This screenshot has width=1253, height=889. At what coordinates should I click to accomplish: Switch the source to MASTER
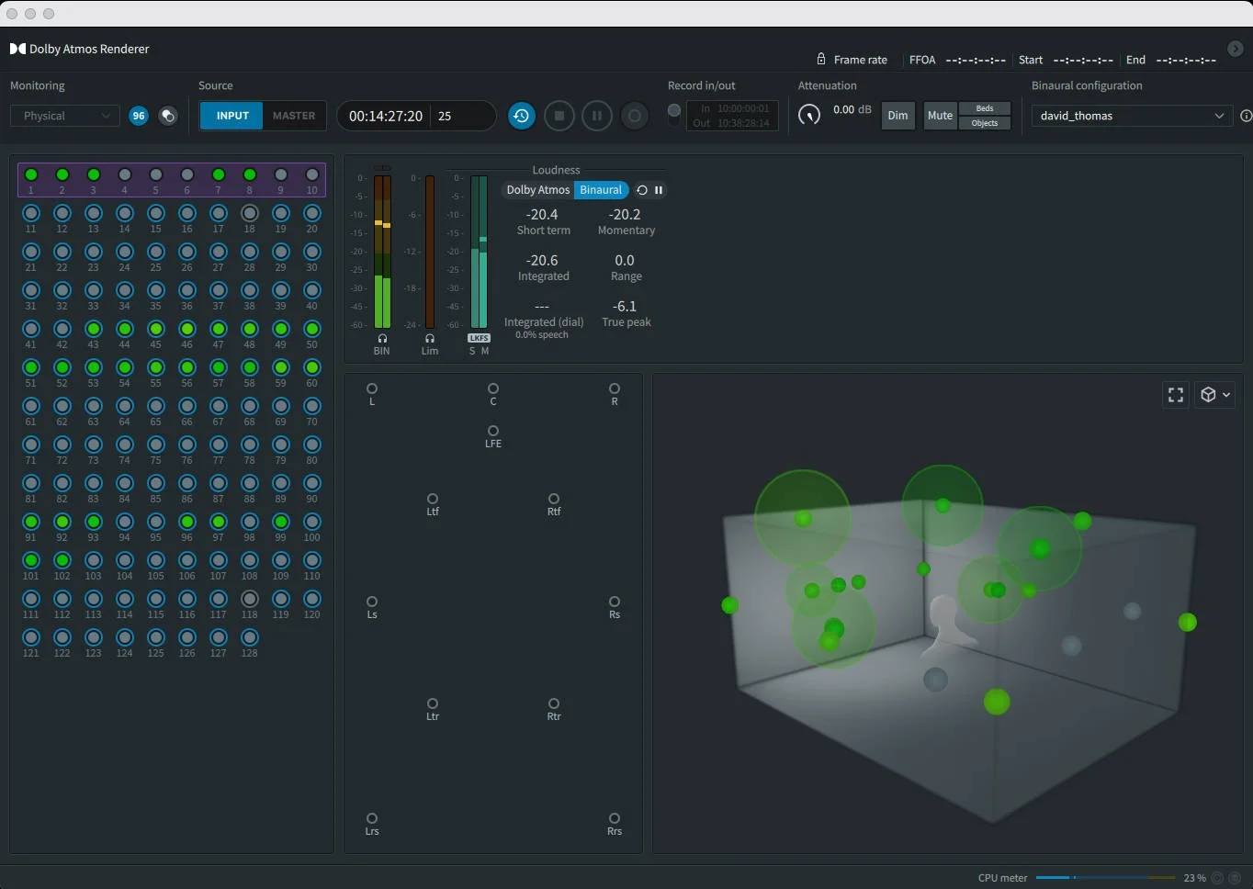click(x=294, y=116)
